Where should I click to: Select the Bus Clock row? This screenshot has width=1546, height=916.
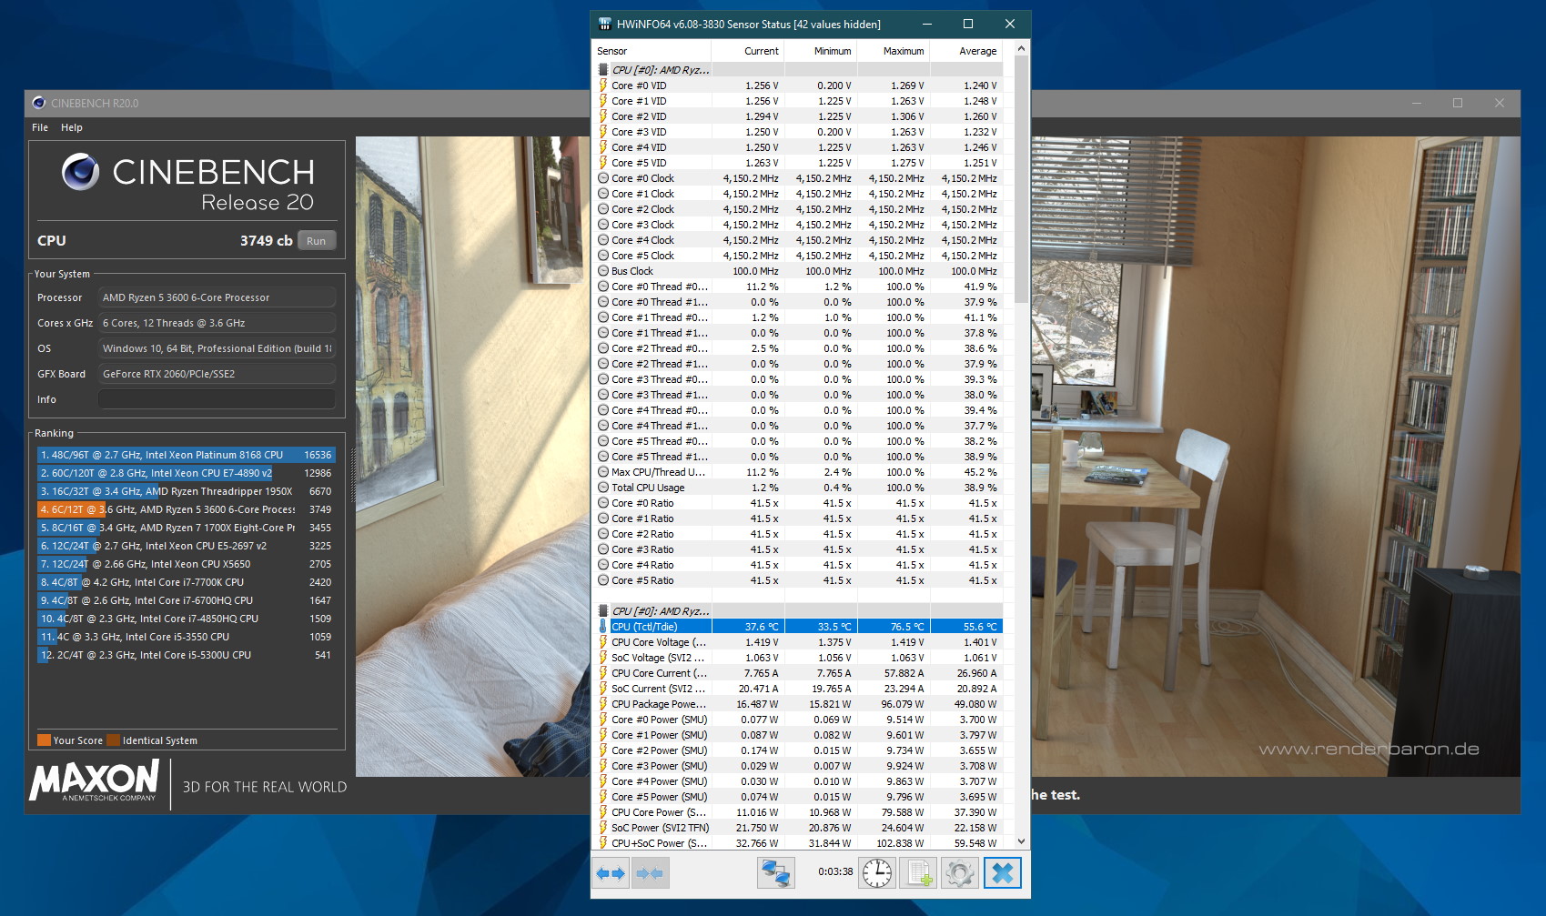(798, 271)
